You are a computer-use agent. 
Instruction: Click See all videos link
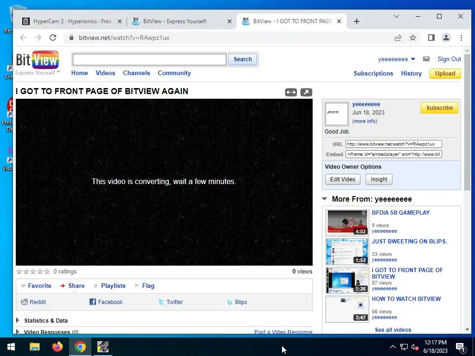point(393,330)
